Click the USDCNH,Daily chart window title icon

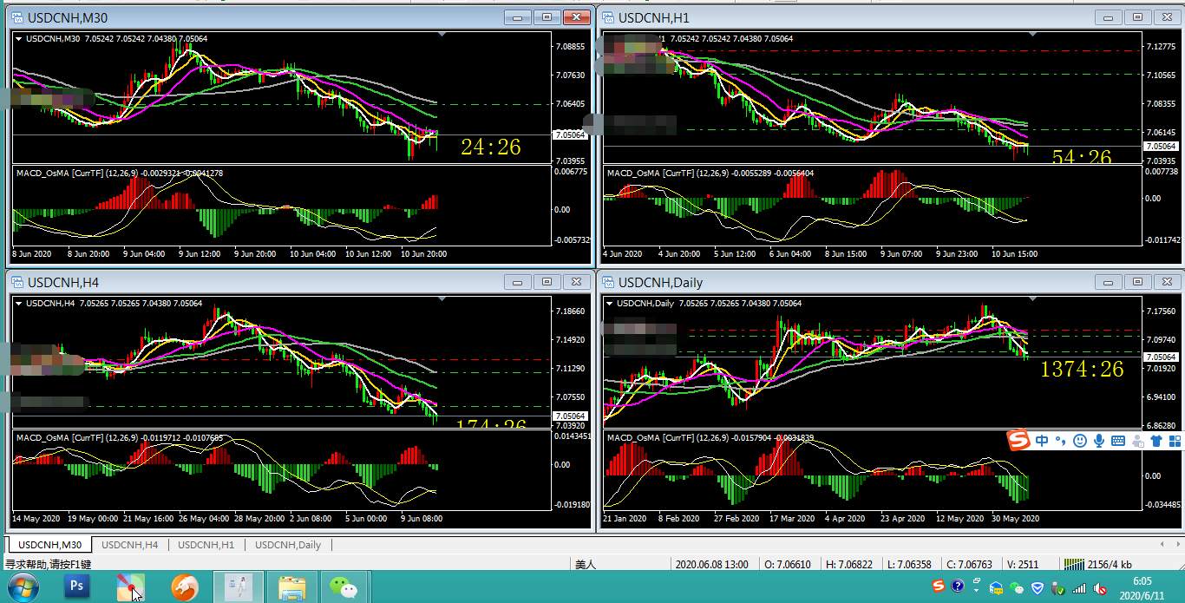pos(608,282)
